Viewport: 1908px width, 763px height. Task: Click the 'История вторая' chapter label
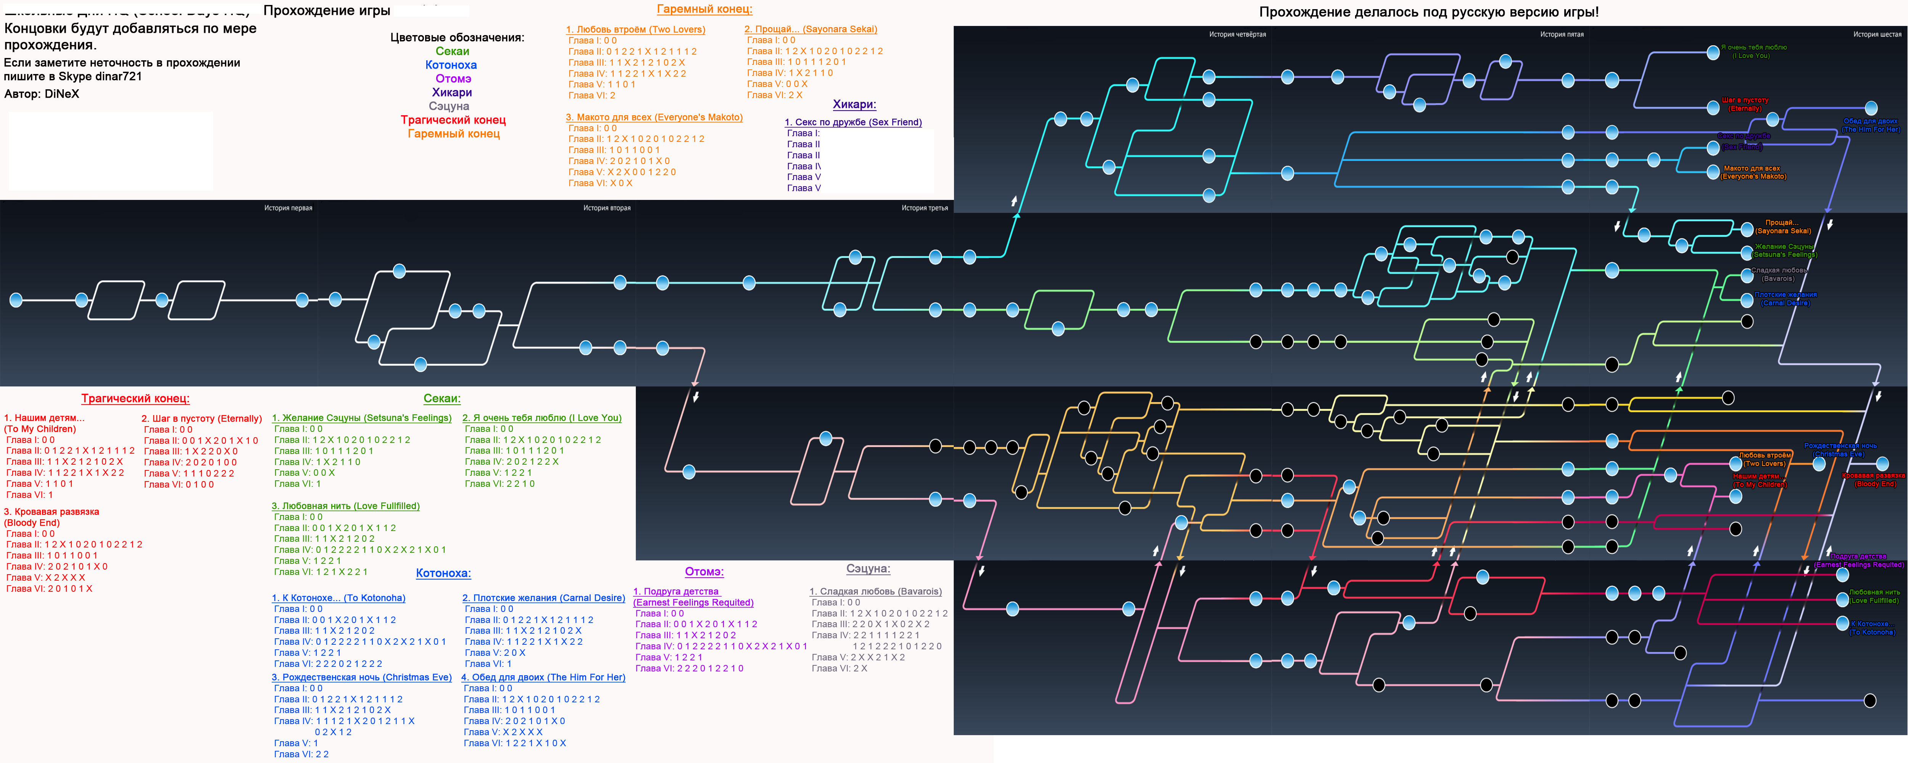(x=607, y=208)
